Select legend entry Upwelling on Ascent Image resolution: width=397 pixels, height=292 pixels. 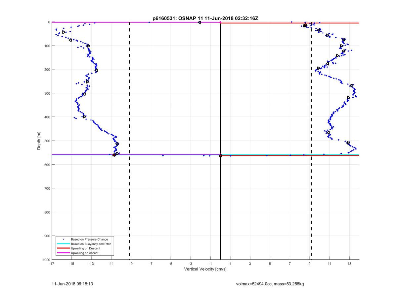pos(85,253)
